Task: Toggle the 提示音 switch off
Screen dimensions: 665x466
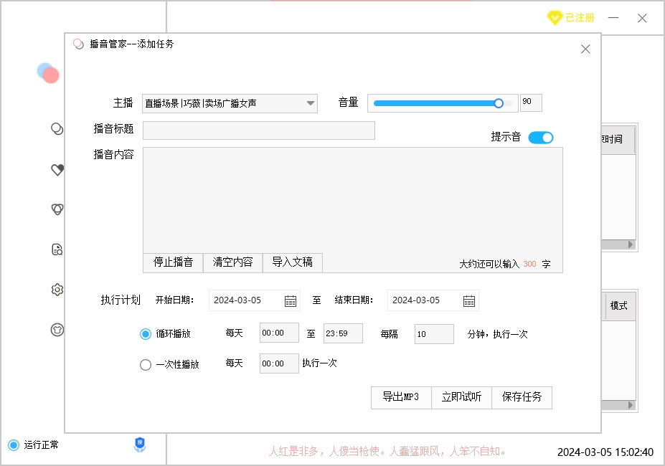Action: (x=541, y=138)
